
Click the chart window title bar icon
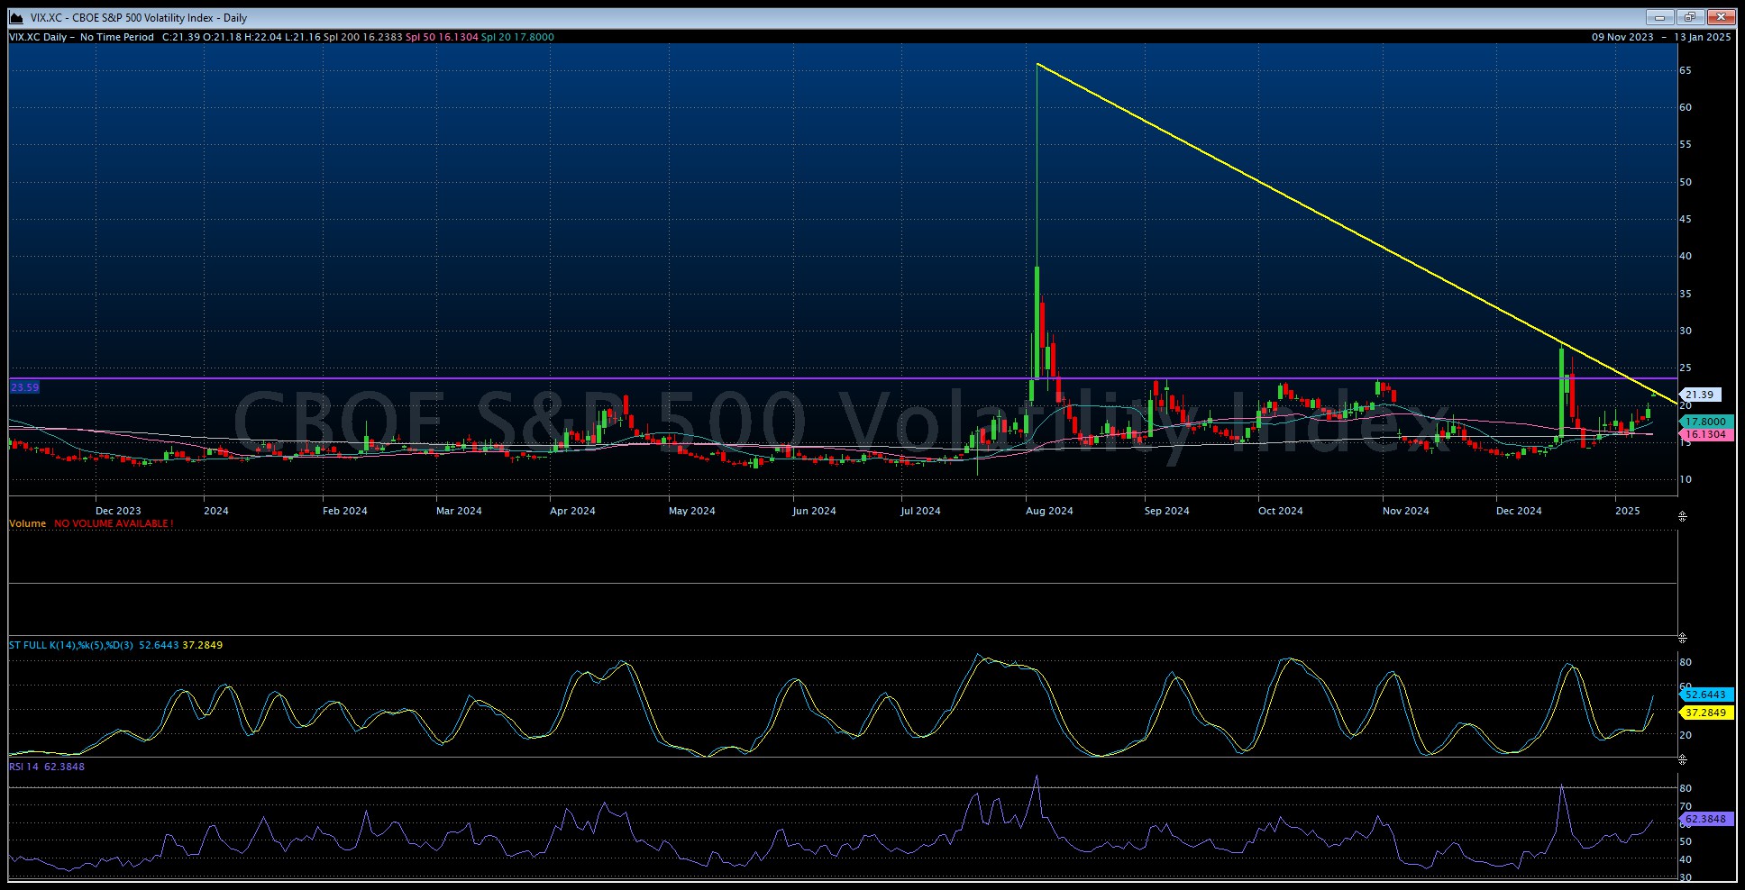[16, 17]
